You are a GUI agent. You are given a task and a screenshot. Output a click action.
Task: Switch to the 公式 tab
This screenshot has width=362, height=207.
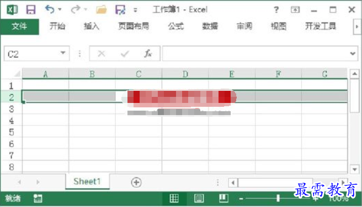[x=176, y=26]
